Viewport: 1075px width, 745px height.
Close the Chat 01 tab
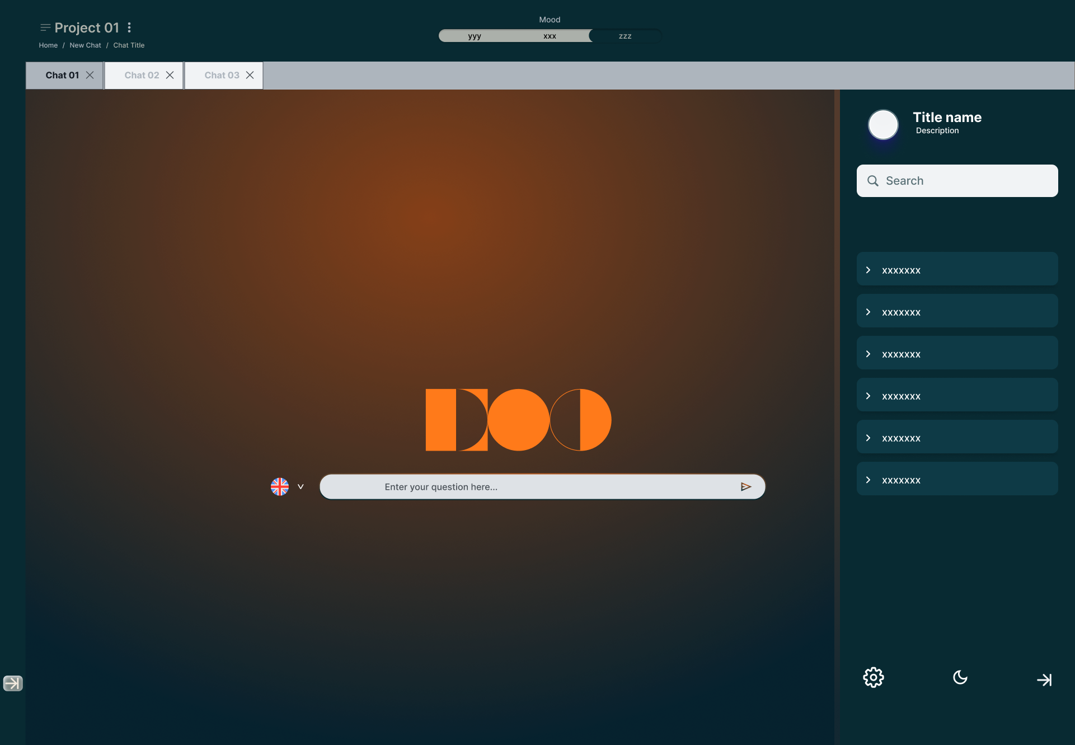(90, 75)
